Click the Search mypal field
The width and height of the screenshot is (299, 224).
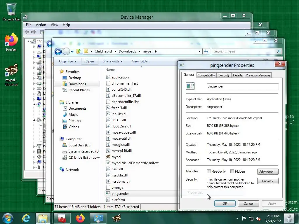click(x=244, y=51)
